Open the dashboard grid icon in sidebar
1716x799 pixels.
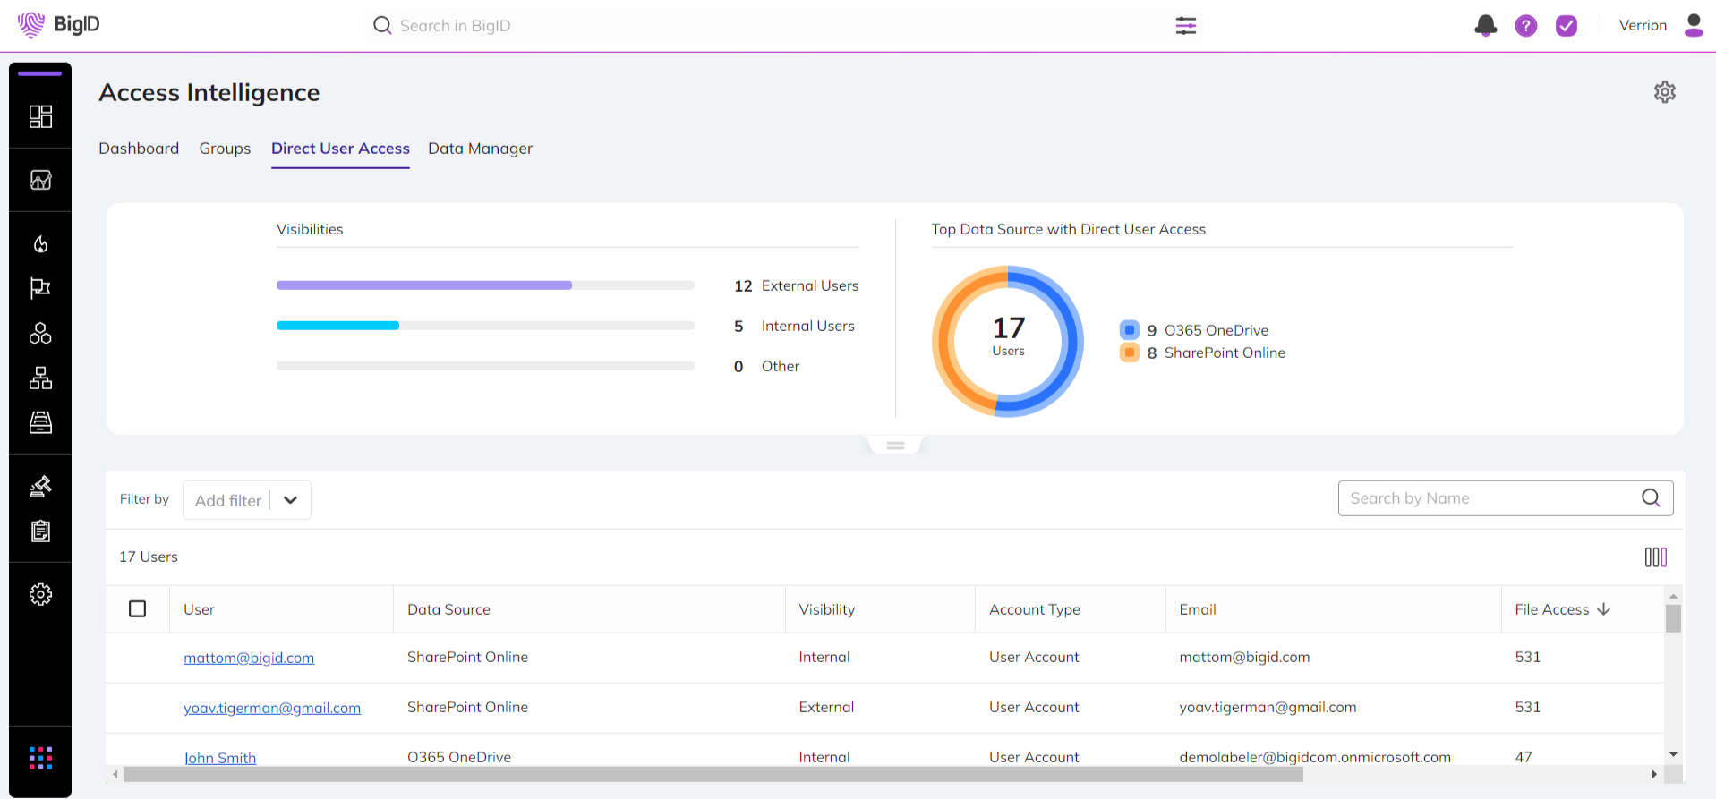click(x=40, y=117)
